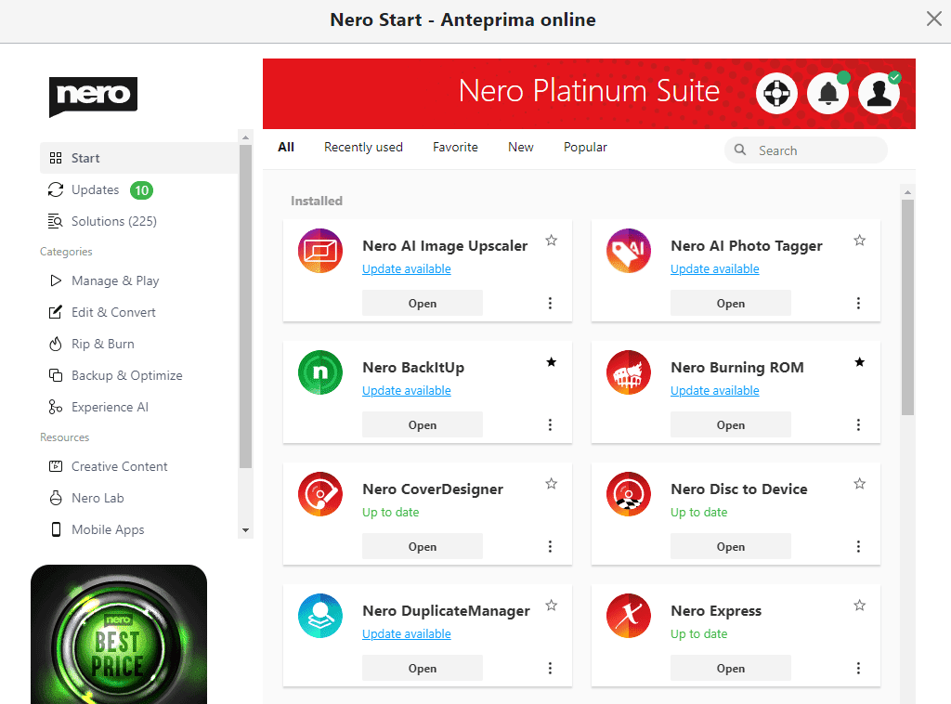Image resolution: width=951 pixels, height=704 pixels.
Task: Click the Nero CoverDesigner app icon
Action: (320, 494)
